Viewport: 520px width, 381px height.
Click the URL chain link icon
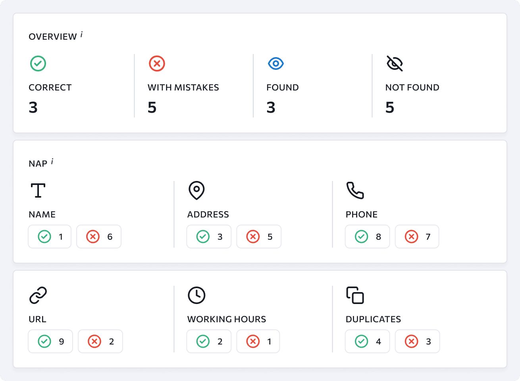pyautogui.click(x=38, y=295)
